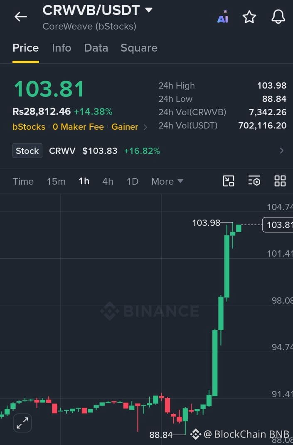Expand chart to fullscreen

22,423
